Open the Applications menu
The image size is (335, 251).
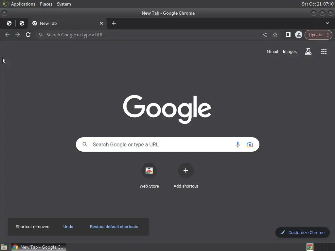point(23,4)
